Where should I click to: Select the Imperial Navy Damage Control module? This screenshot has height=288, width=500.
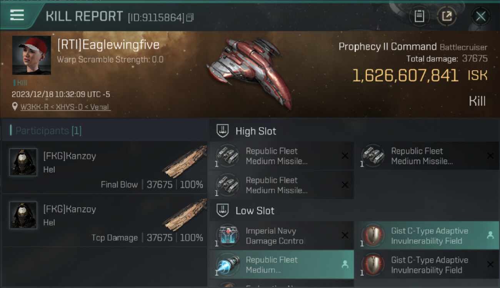click(x=282, y=236)
